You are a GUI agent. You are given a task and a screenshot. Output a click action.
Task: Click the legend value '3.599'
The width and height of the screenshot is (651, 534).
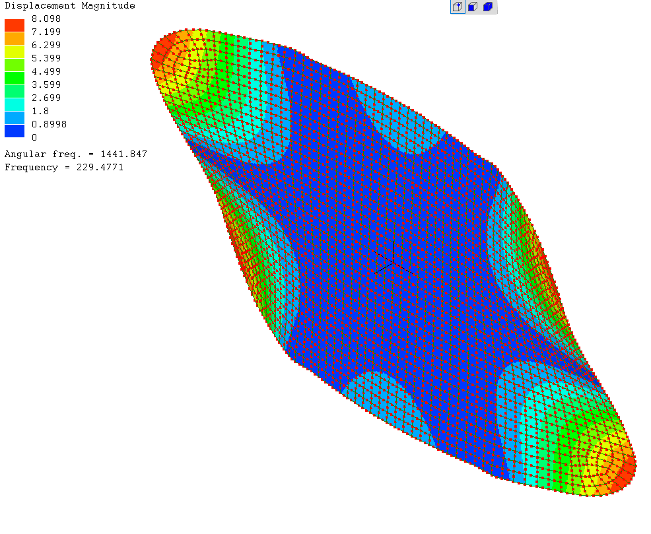(46, 84)
